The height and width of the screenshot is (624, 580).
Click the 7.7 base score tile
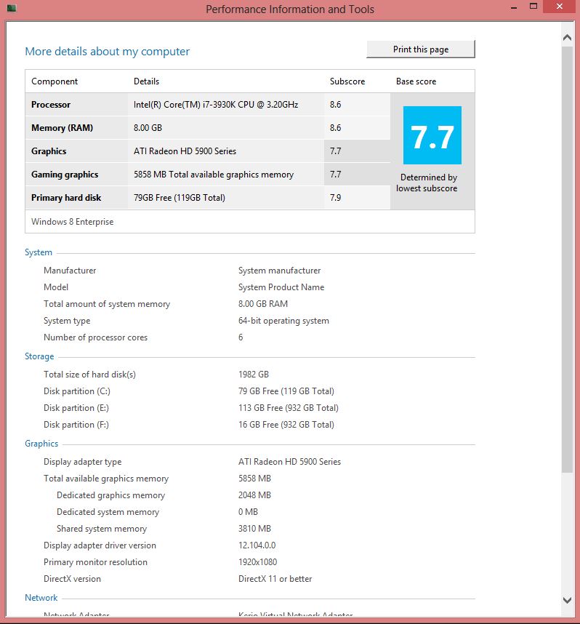pos(432,135)
